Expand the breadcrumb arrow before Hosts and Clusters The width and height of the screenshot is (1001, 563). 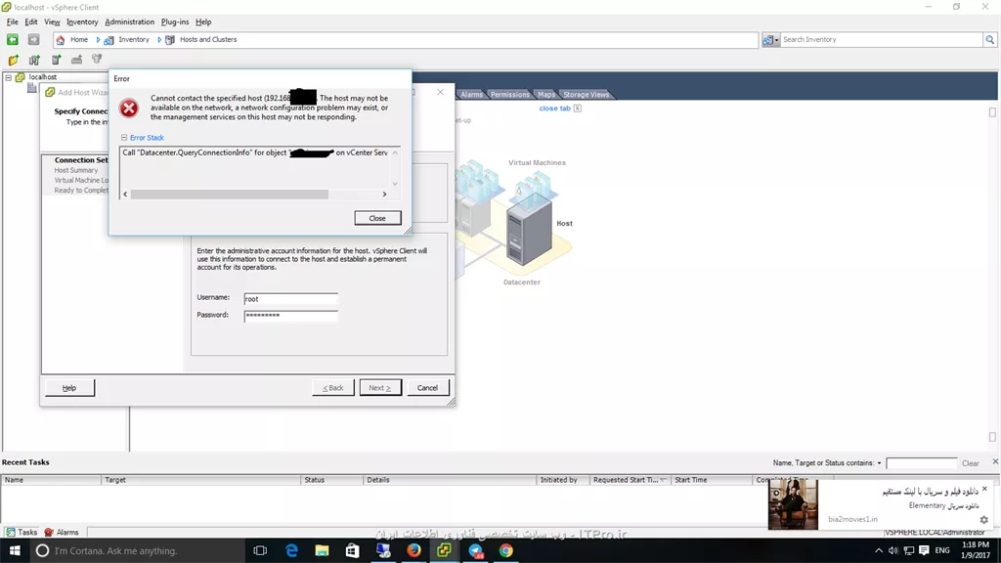(159, 39)
